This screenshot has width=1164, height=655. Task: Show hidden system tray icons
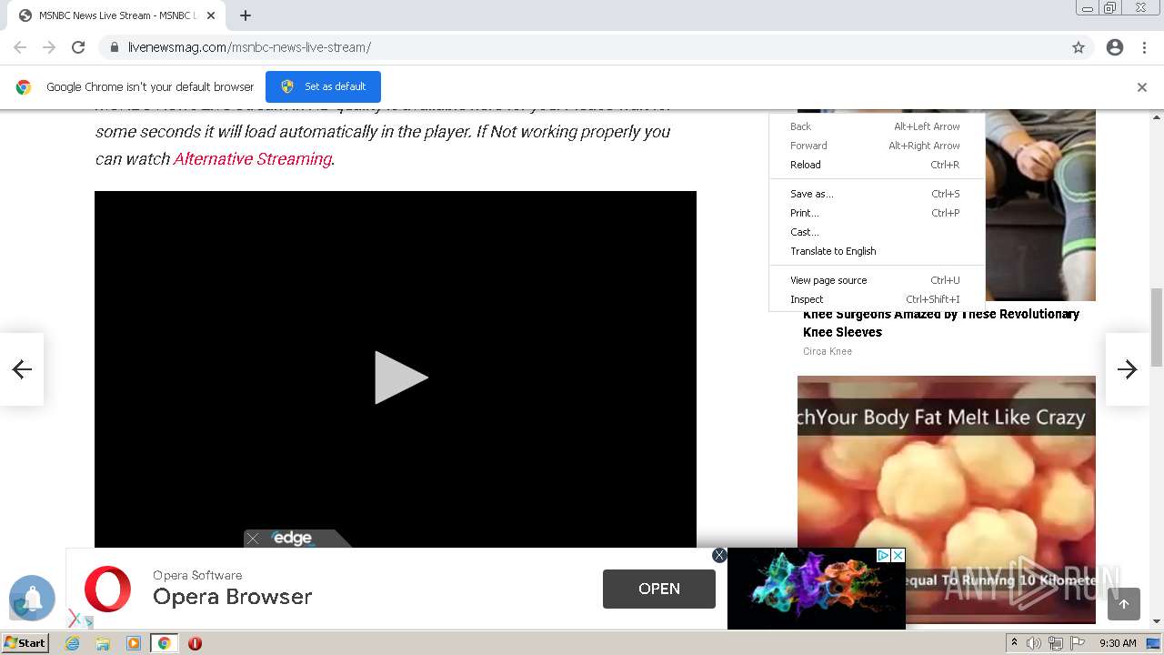click(x=1014, y=643)
